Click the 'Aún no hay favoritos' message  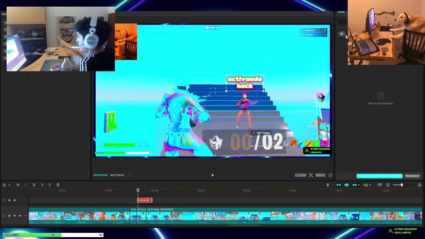(x=381, y=103)
